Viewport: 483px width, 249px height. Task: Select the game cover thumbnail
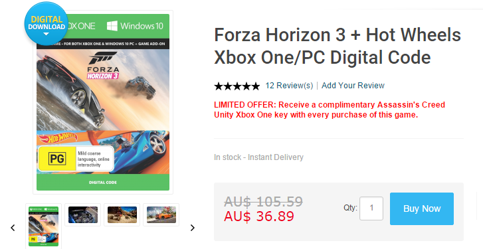click(43, 226)
